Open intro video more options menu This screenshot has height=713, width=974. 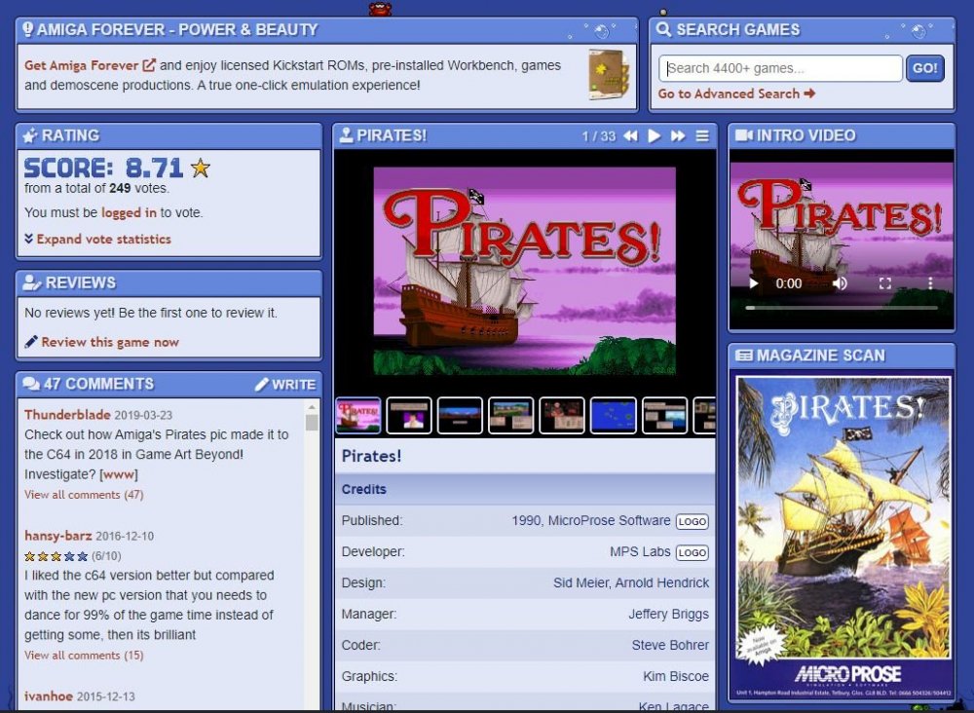click(930, 283)
